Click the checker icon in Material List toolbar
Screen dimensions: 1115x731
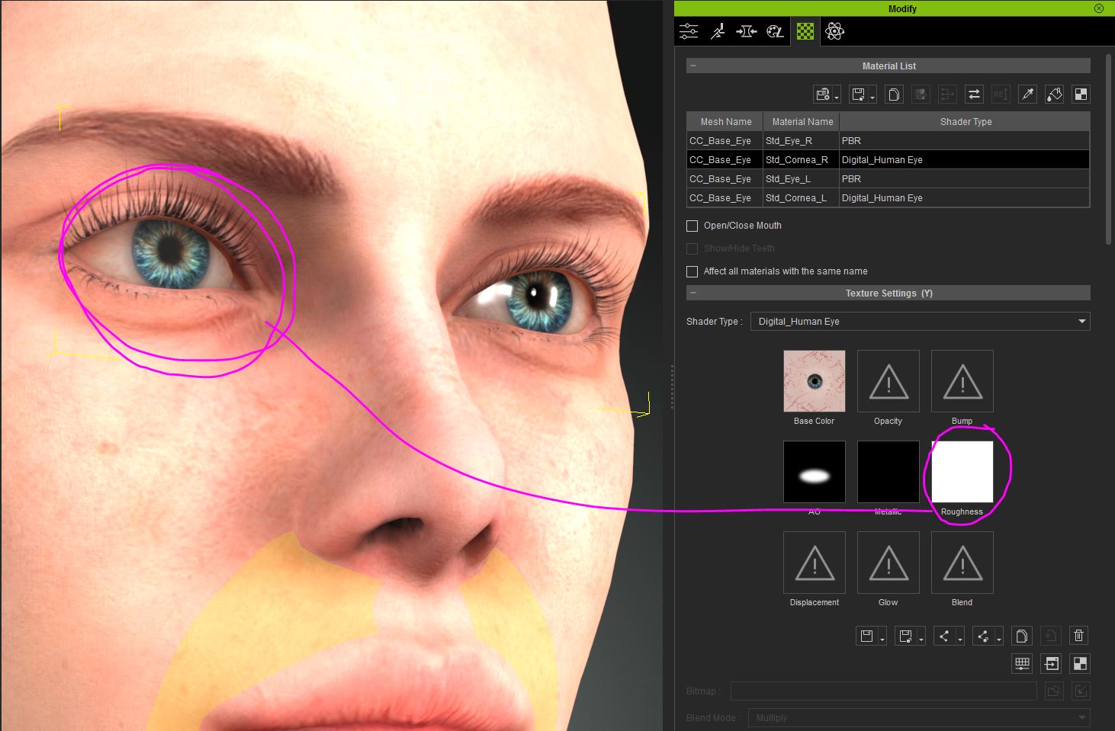coord(1081,95)
